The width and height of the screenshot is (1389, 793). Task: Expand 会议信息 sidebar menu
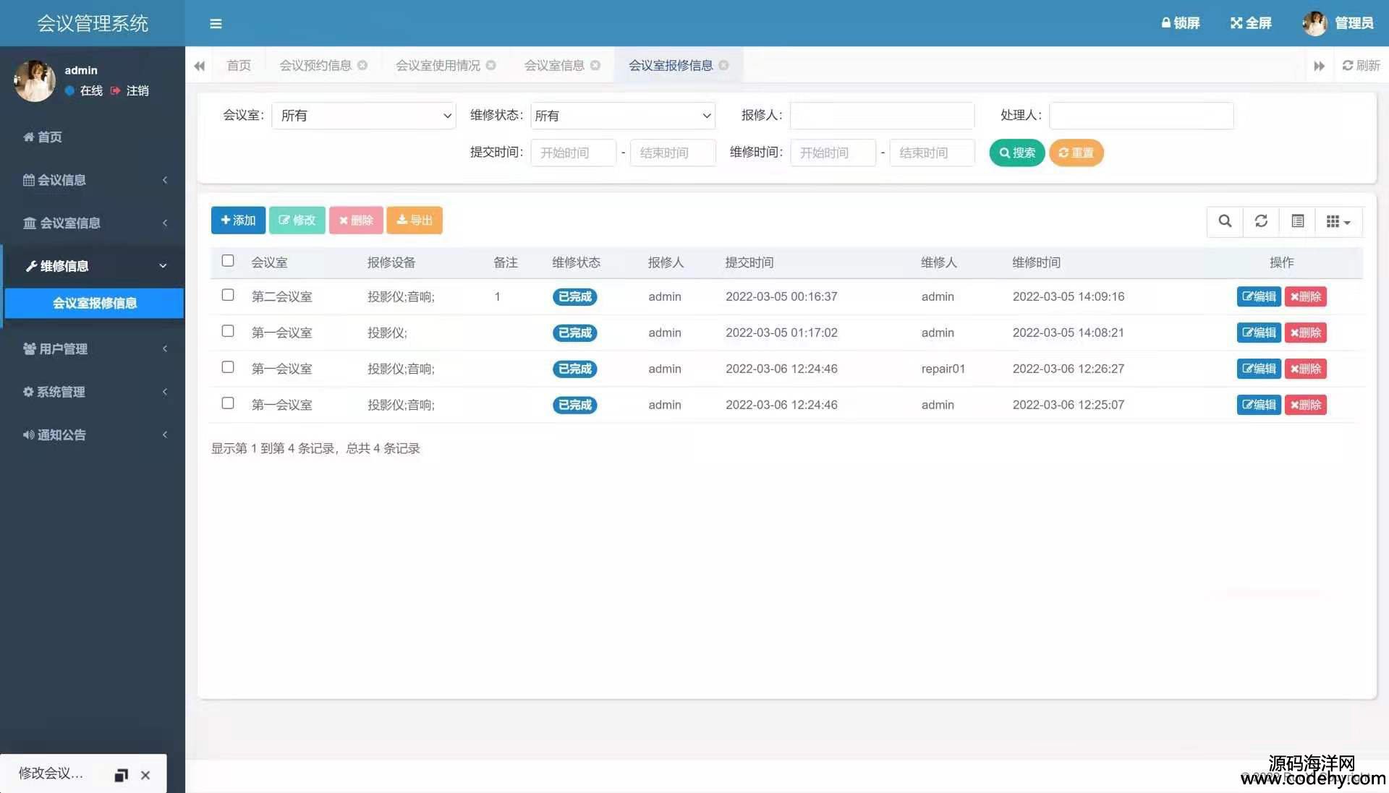click(x=93, y=180)
